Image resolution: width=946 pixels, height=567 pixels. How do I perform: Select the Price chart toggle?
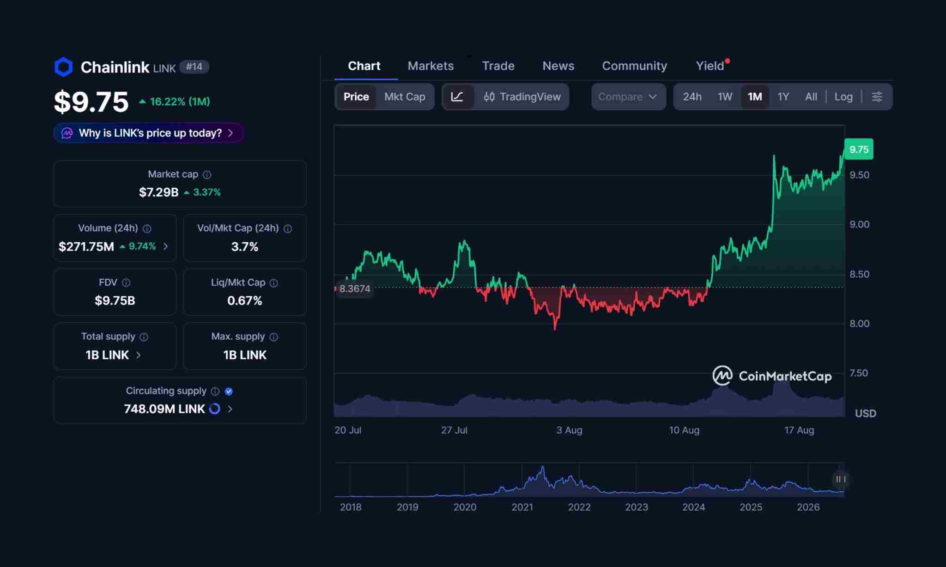click(x=356, y=97)
